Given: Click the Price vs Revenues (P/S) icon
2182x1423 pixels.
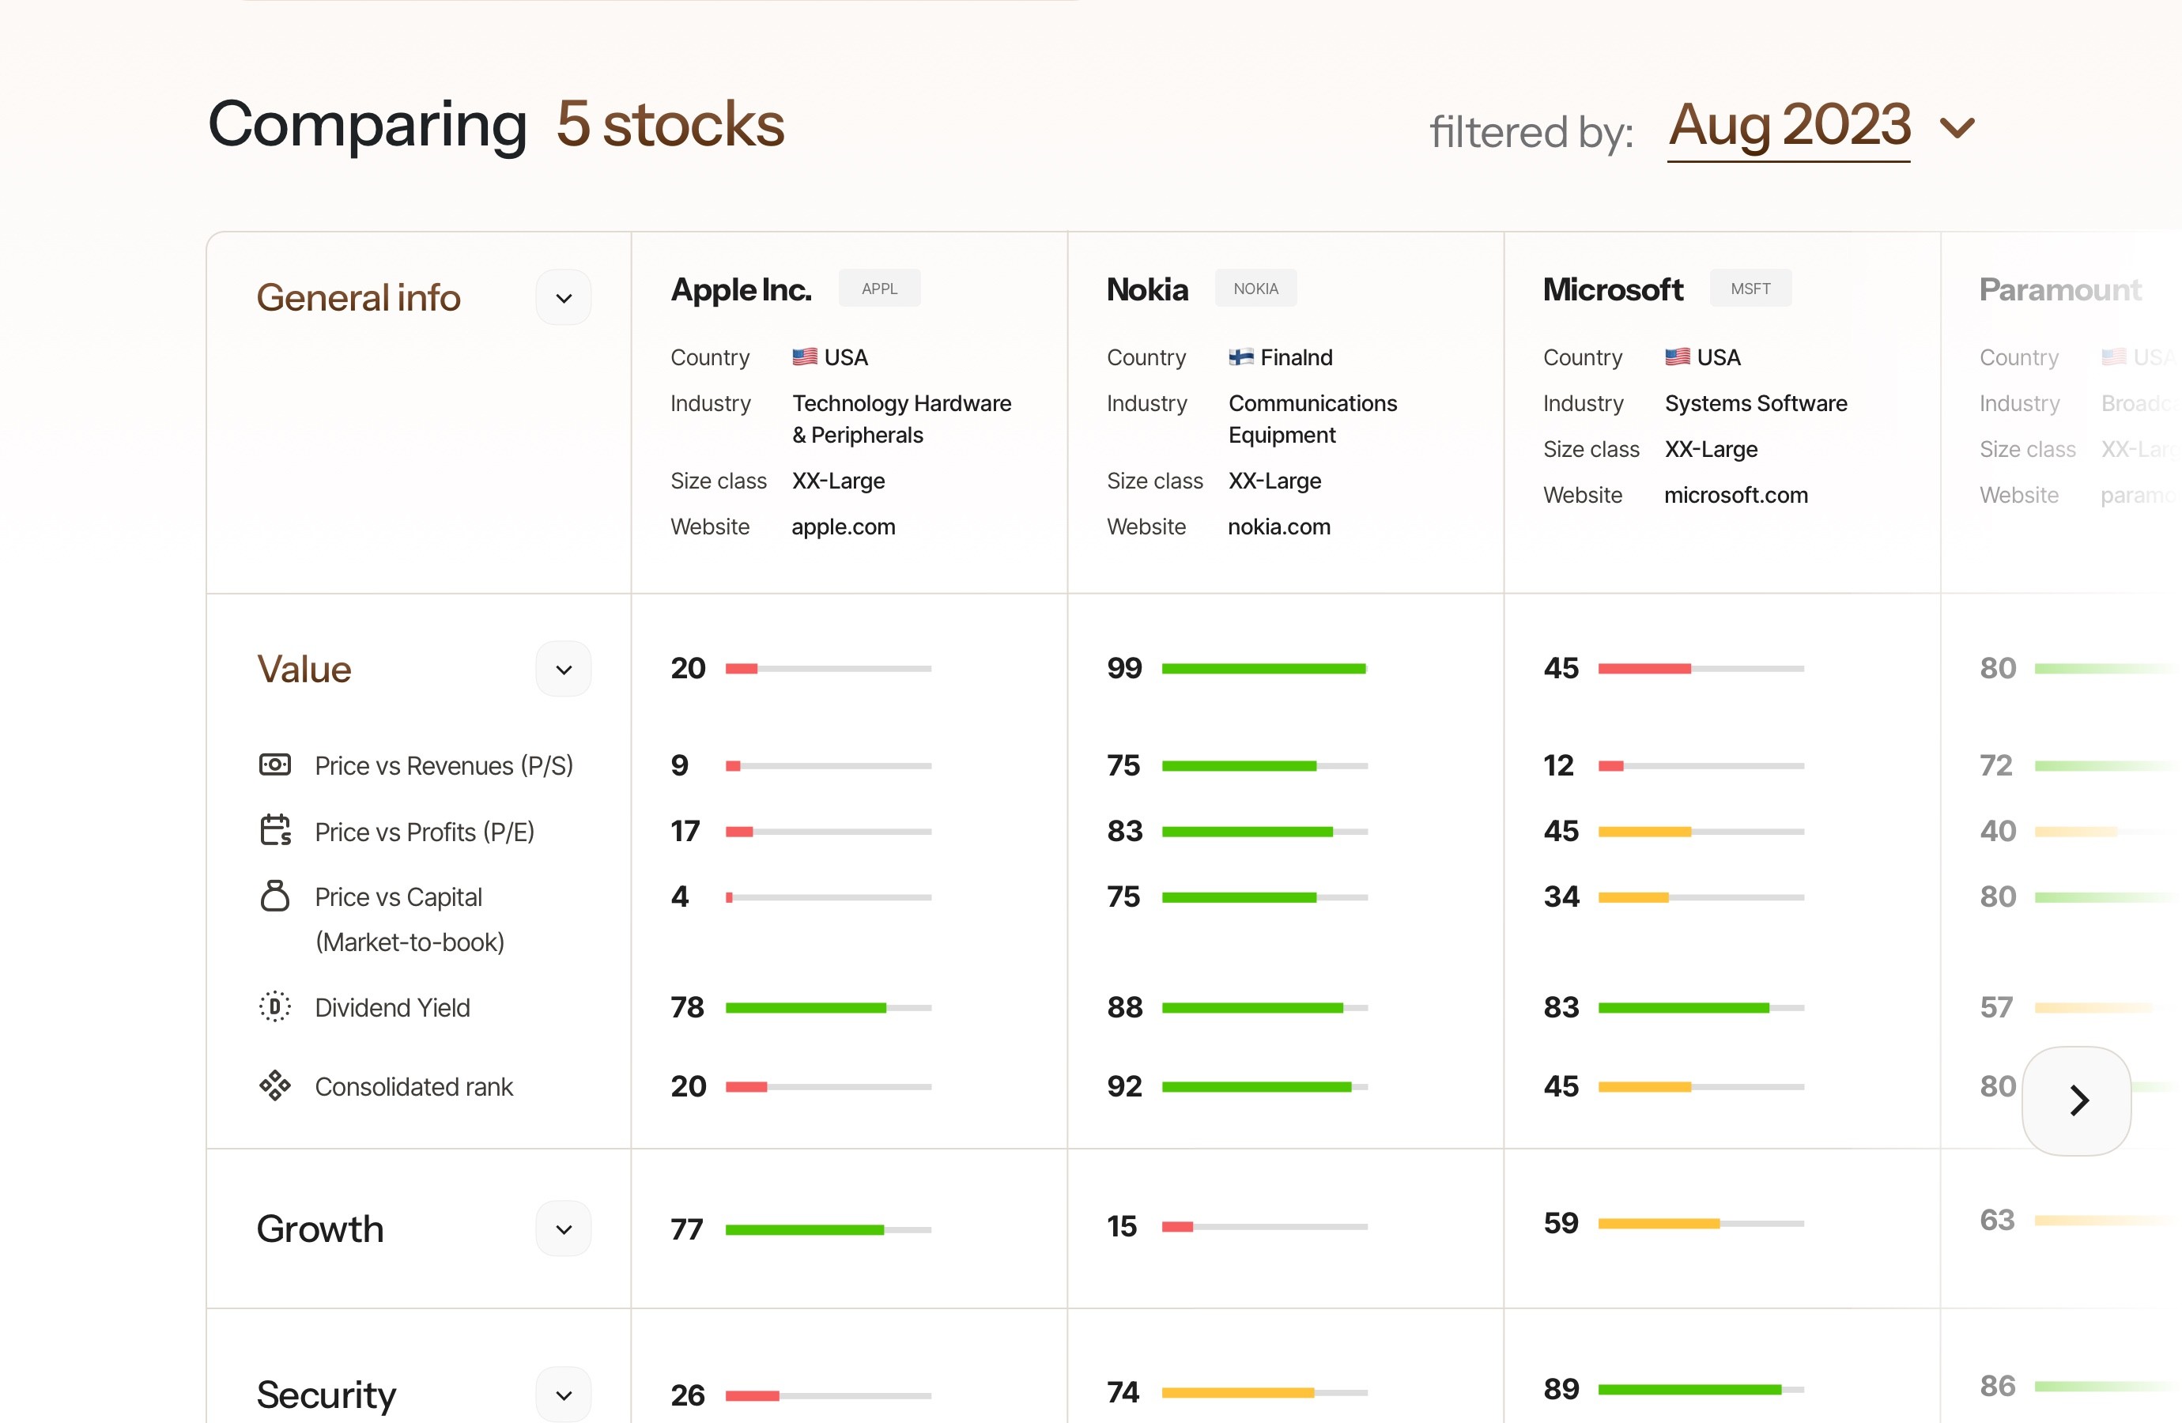Looking at the screenshot, I should 275,764.
